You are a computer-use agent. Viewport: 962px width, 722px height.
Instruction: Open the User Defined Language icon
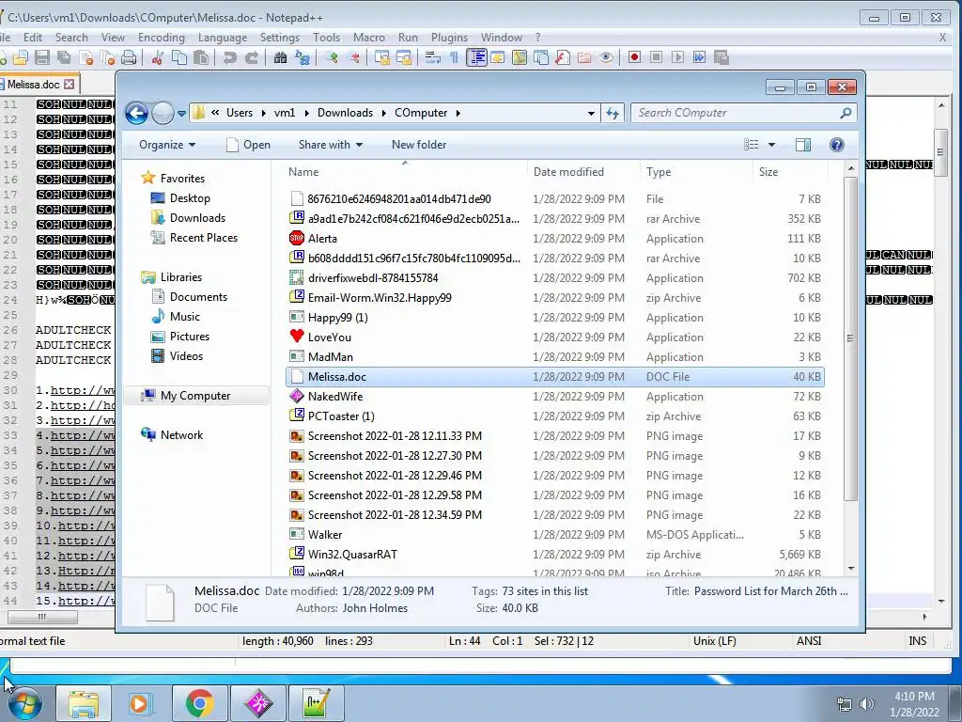coord(498,57)
